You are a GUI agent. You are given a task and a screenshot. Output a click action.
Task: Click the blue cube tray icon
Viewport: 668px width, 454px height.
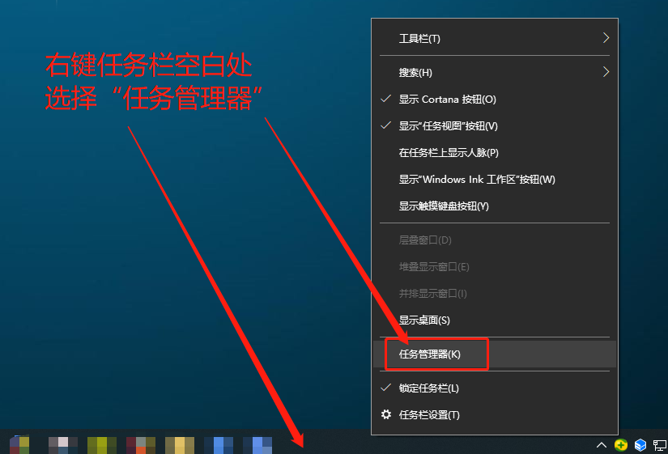[640, 444]
